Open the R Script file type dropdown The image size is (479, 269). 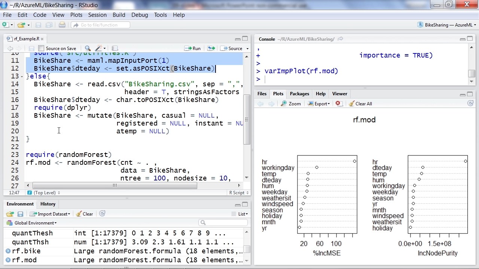(239, 193)
